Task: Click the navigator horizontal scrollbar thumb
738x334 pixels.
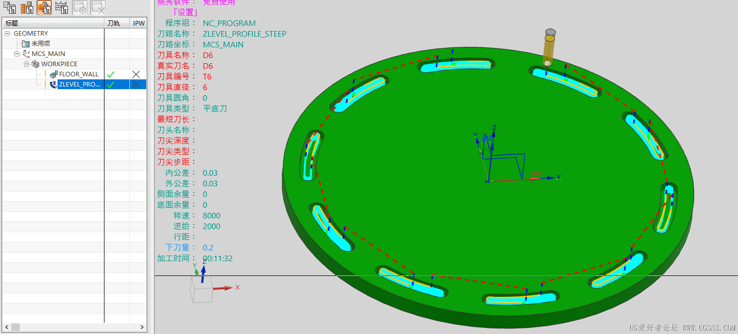Action: (x=15, y=327)
